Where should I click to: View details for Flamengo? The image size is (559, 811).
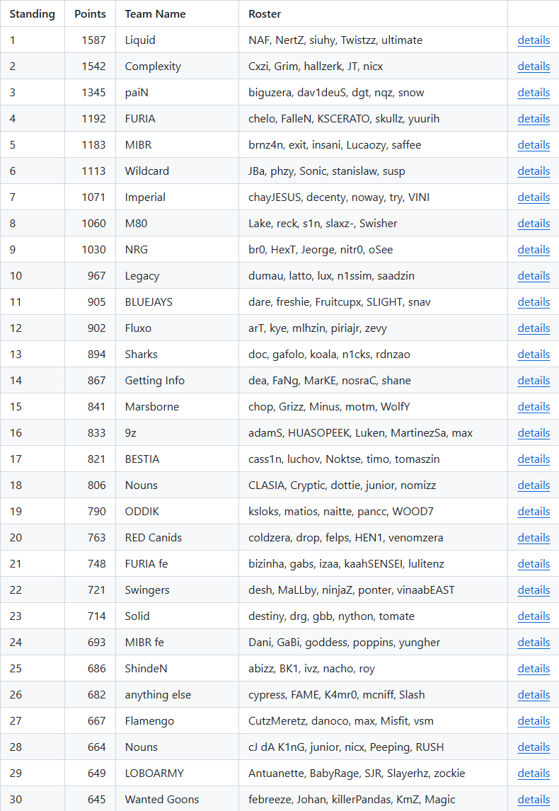point(534,721)
